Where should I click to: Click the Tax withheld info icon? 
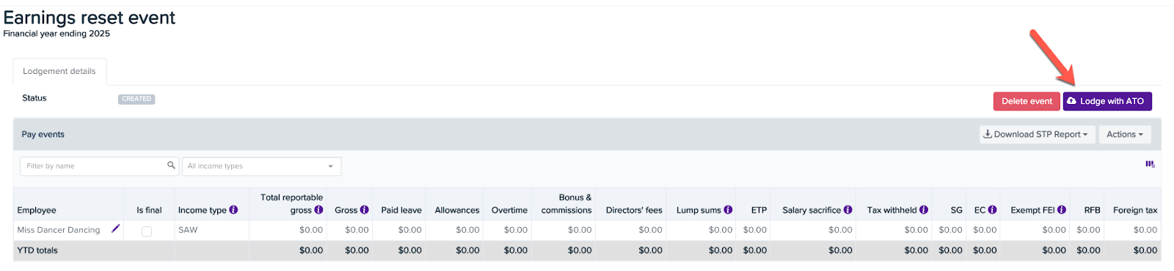924,209
